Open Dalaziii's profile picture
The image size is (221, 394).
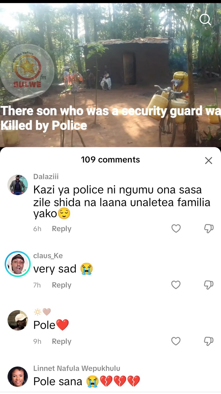(17, 185)
